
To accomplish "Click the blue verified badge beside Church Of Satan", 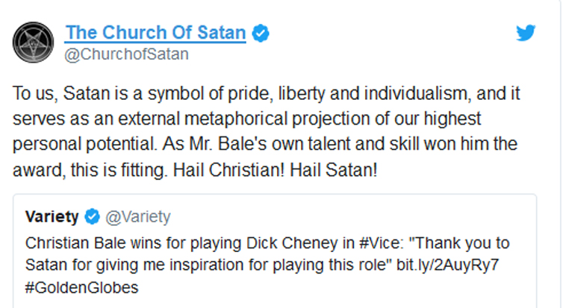I will coord(261,33).
